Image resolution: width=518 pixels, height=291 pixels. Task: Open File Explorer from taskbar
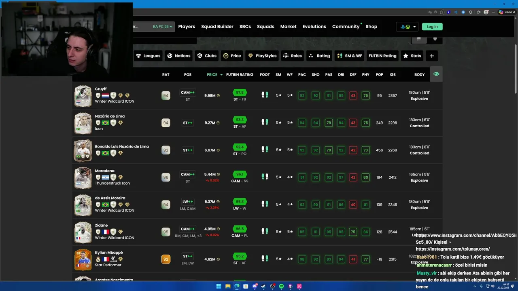click(x=228, y=286)
